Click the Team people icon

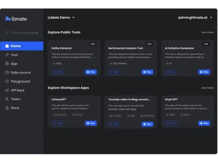(7, 99)
